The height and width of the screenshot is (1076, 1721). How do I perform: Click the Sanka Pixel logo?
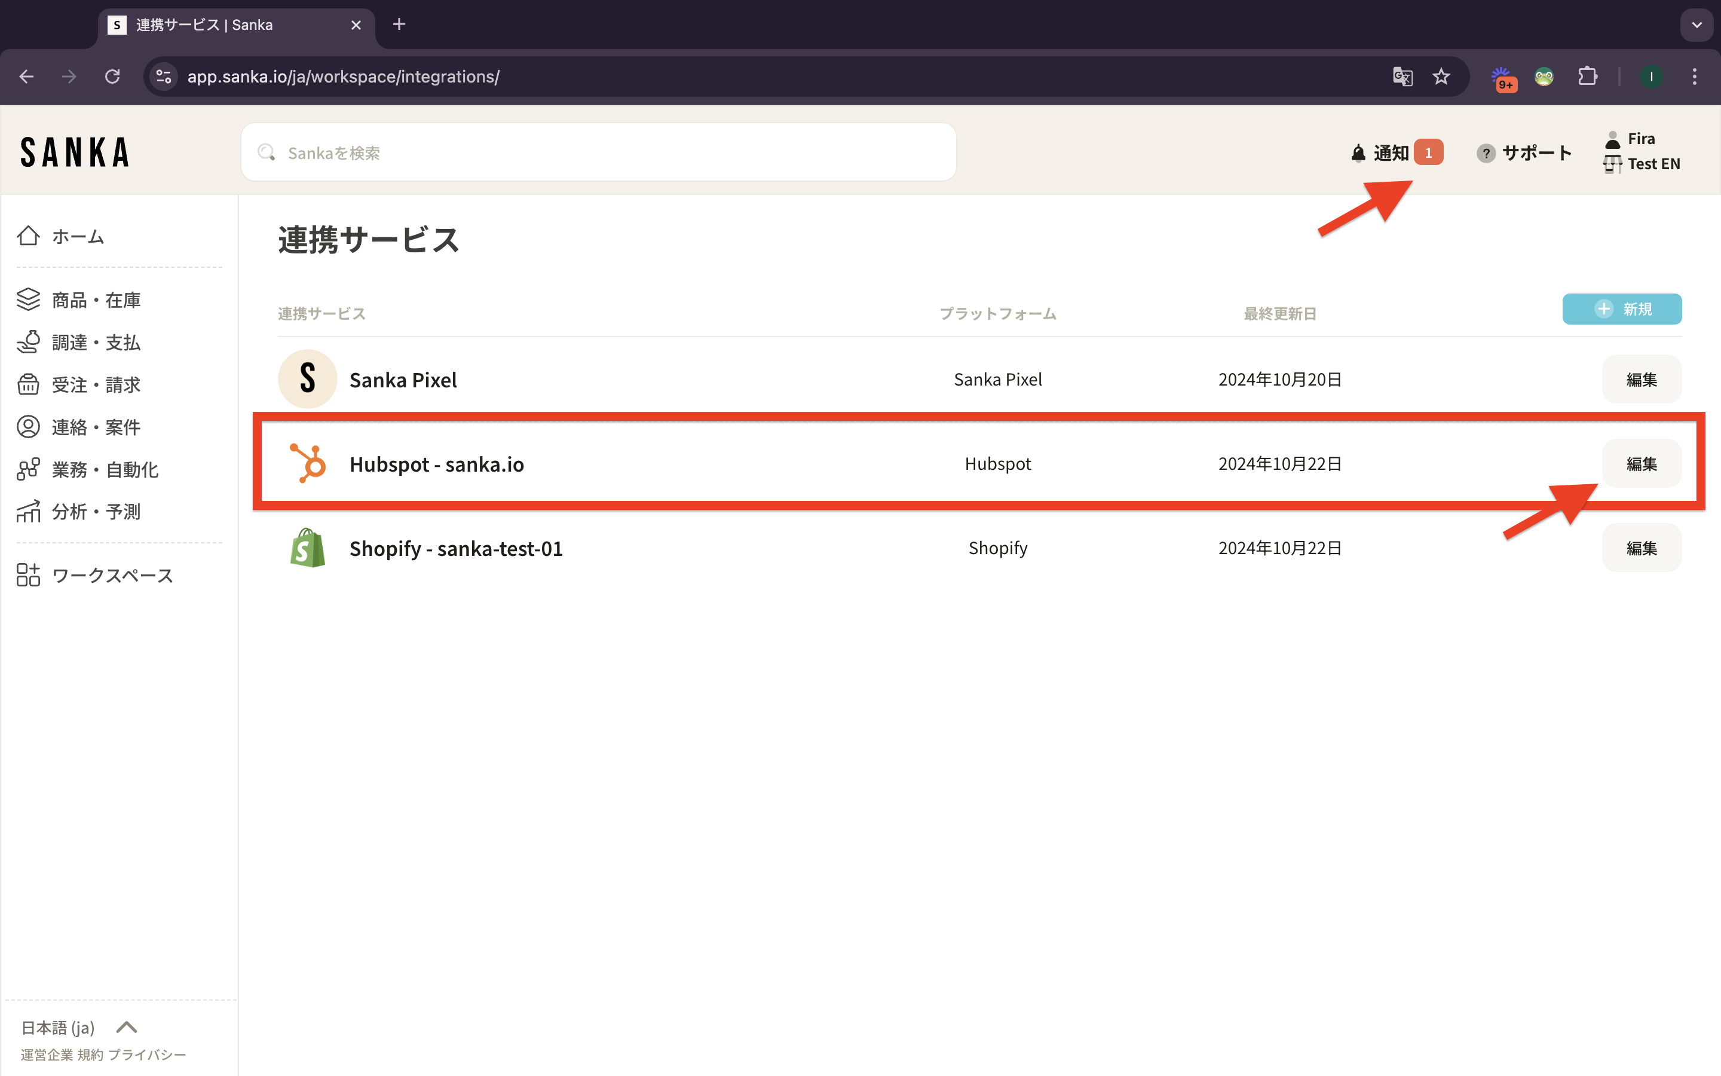coord(308,380)
